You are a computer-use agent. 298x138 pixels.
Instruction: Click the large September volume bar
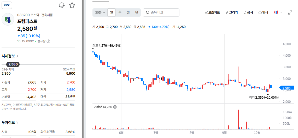point(238,119)
